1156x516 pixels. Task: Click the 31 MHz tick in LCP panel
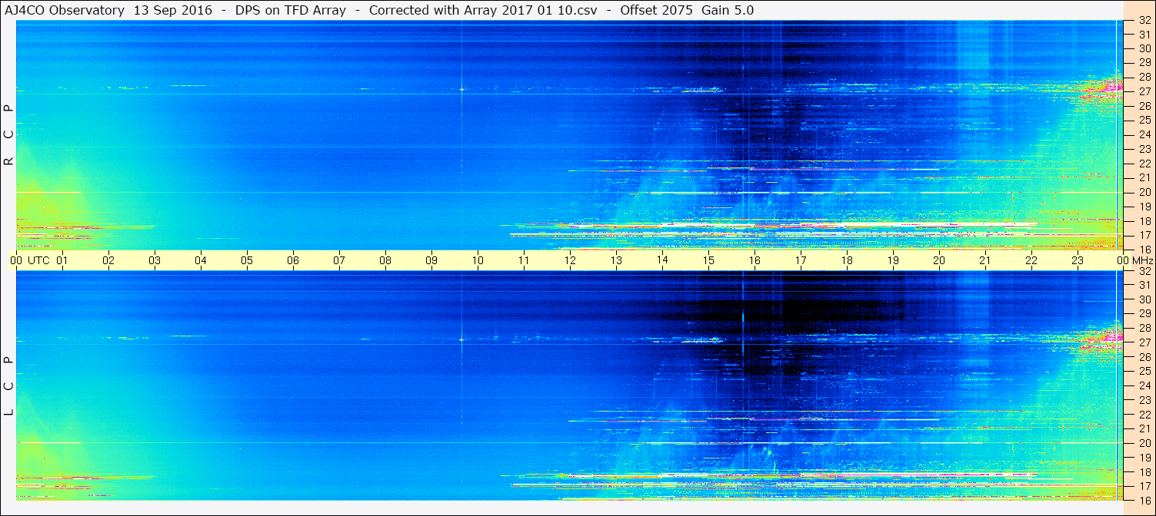point(1144,285)
